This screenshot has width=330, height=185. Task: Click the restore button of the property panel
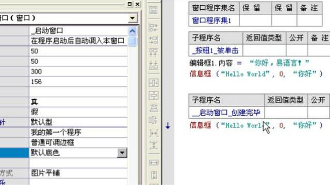point(130,4)
